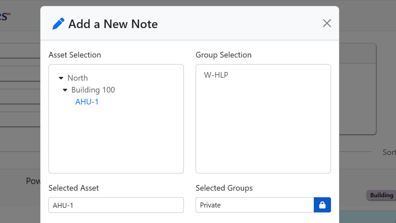Click the Asset Selection heading
The image size is (396, 223).
tap(75, 55)
